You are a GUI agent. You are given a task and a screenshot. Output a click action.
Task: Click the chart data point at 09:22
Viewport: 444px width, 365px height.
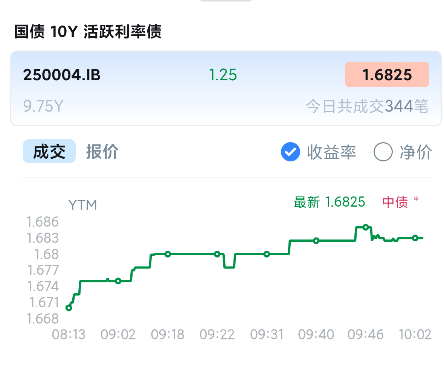pyautogui.click(x=217, y=254)
